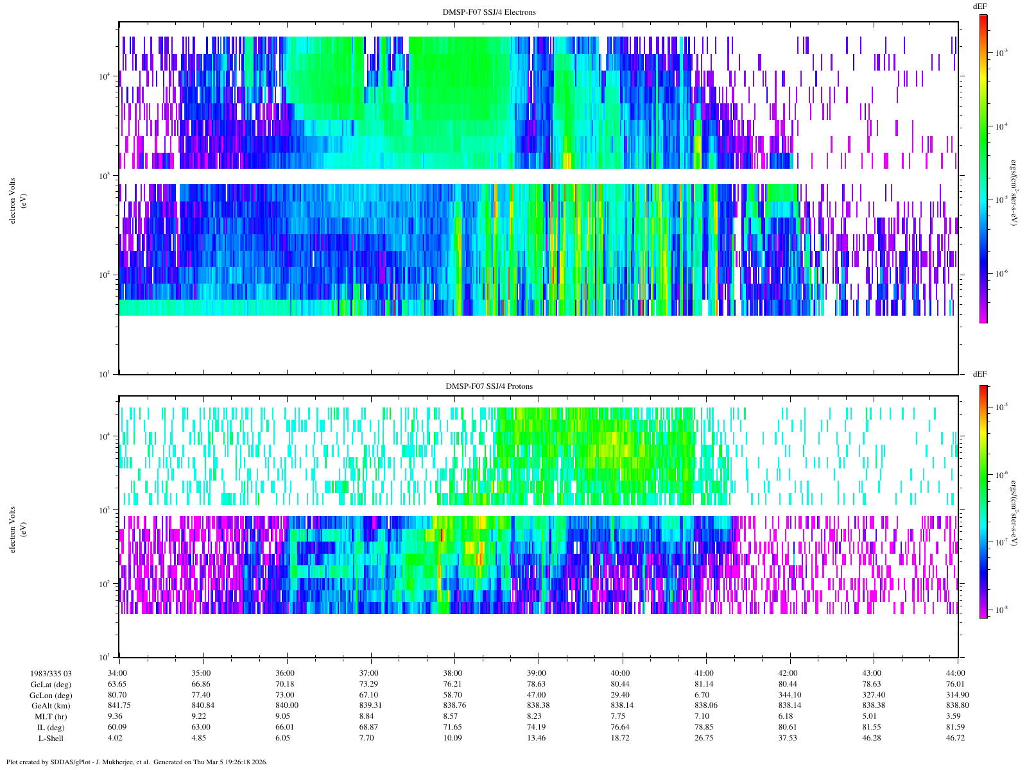
Task: Click the DMSP-F07 SSJ/4 Protons plot title
Action: pyautogui.click(x=489, y=386)
